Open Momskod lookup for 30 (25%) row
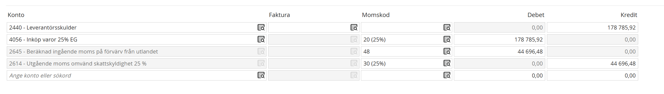Screen dimensions: 664x94 click(x=447, y=63)
